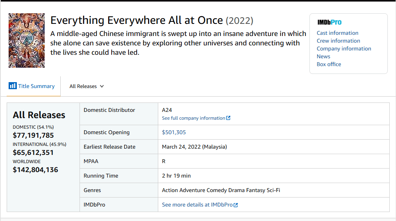
Task: Click the A24 distributor name
Action: coord(168,110)
